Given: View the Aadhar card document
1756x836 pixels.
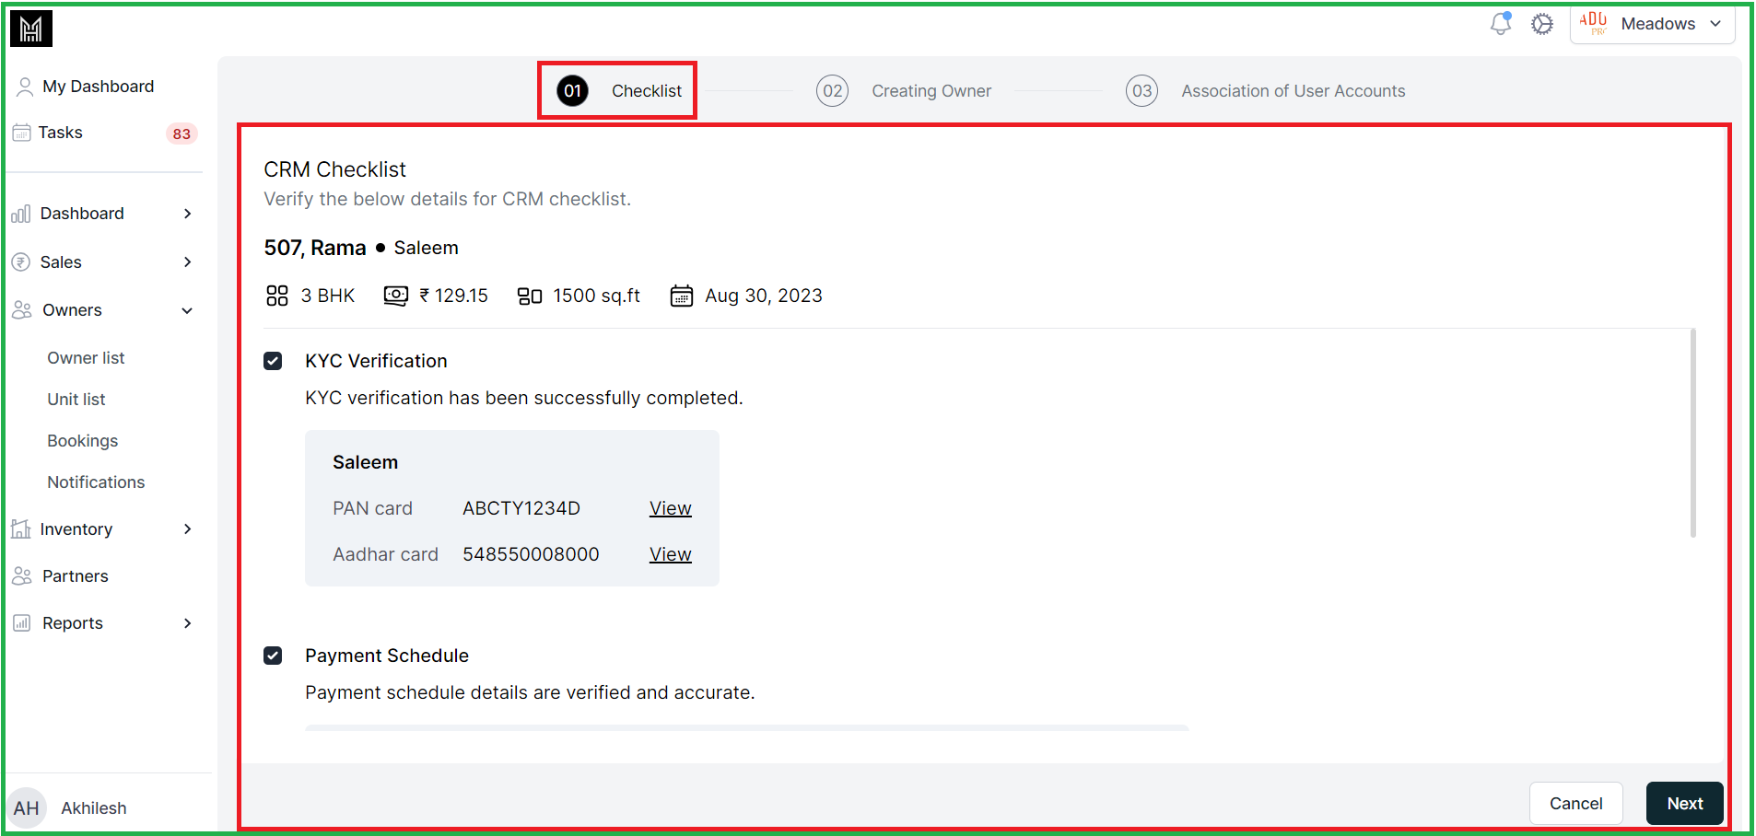Looking at the screenshot, I should (671, 554).
